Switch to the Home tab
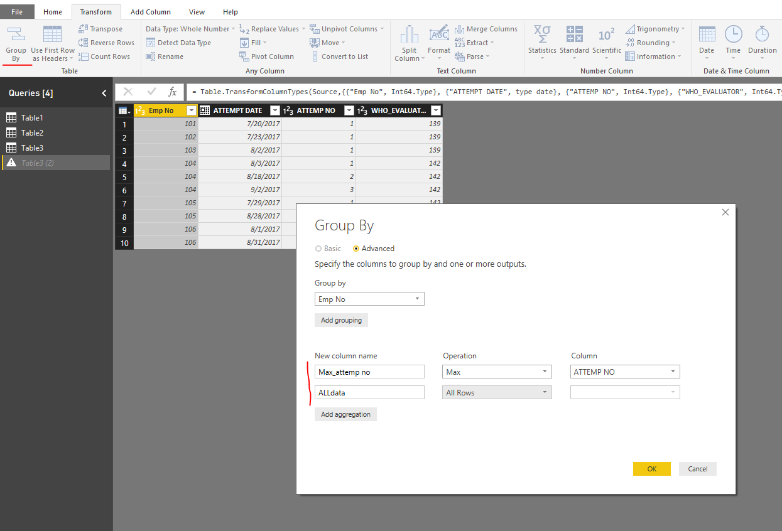782x531 pixels. tap(53, 12)
